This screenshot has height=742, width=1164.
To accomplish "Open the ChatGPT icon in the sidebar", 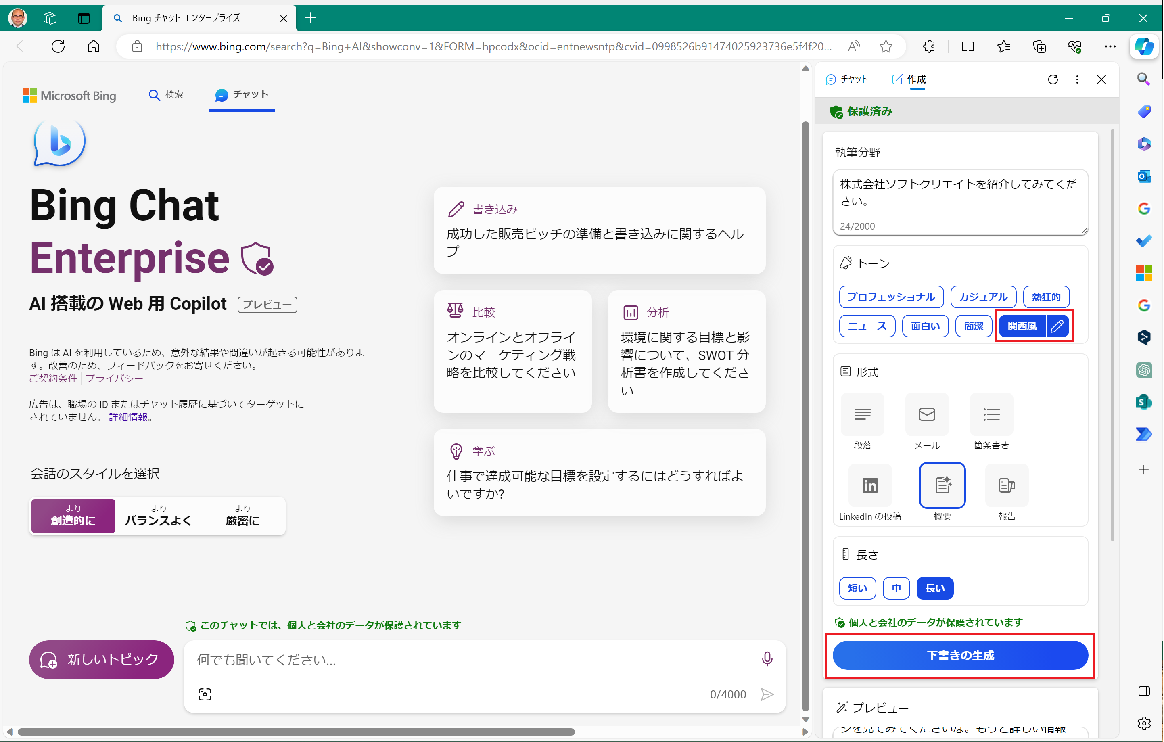I will tap(1144, 370).
